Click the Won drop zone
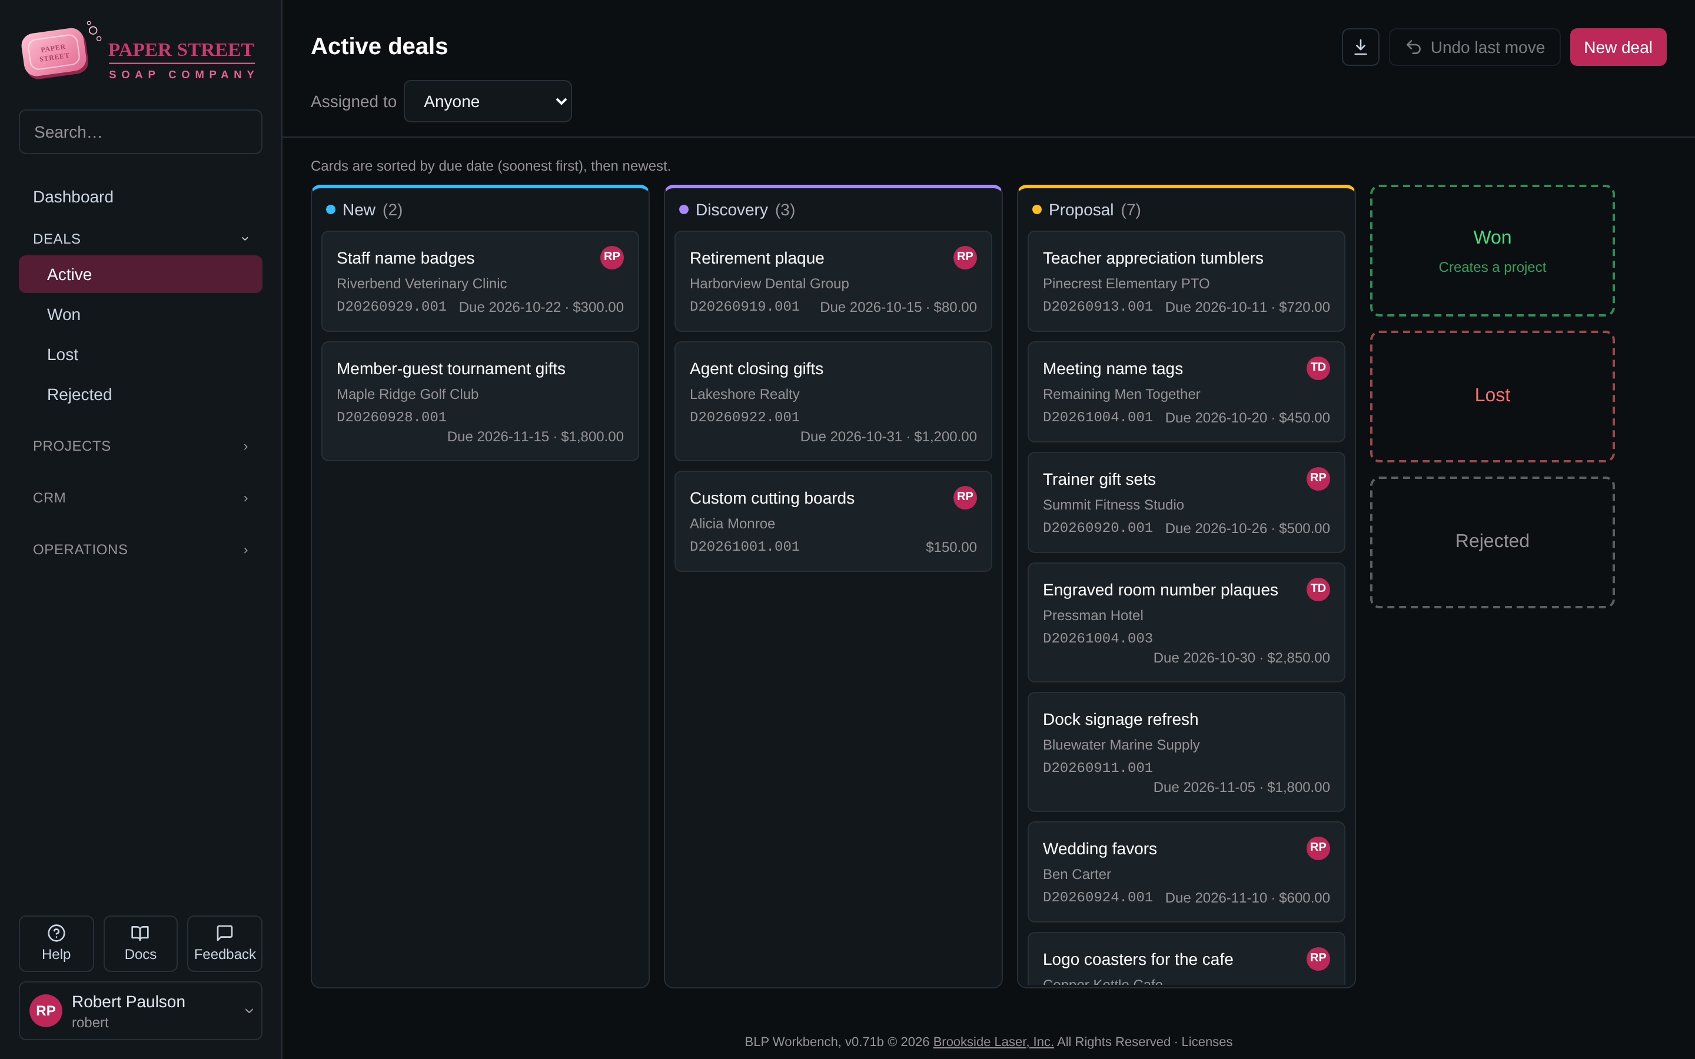 click(1492, 251)
